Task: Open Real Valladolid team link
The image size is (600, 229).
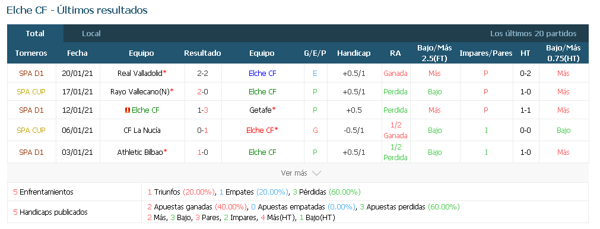Action: coord(140,73)
